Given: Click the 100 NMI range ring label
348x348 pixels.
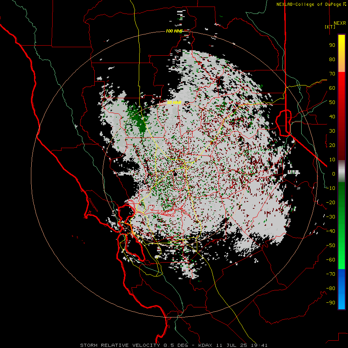Looking at the screenshot, I should [174, 31].
